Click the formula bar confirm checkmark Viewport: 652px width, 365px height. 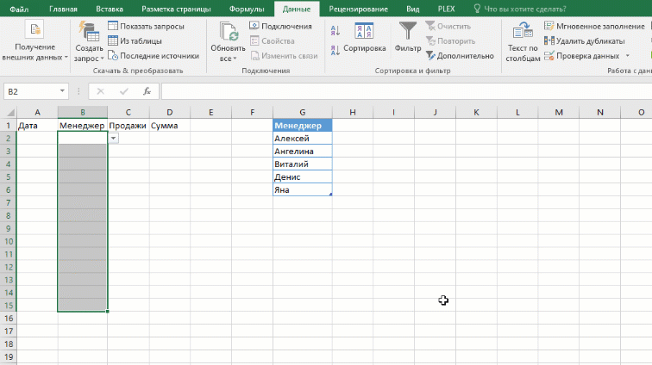pos(123,91)
